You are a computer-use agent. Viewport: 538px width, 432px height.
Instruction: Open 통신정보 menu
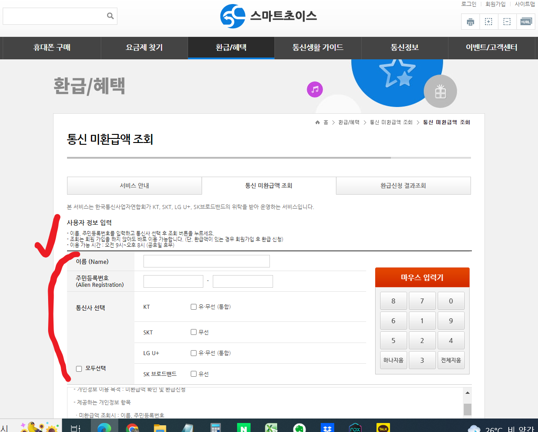click(x=405, y=47)
